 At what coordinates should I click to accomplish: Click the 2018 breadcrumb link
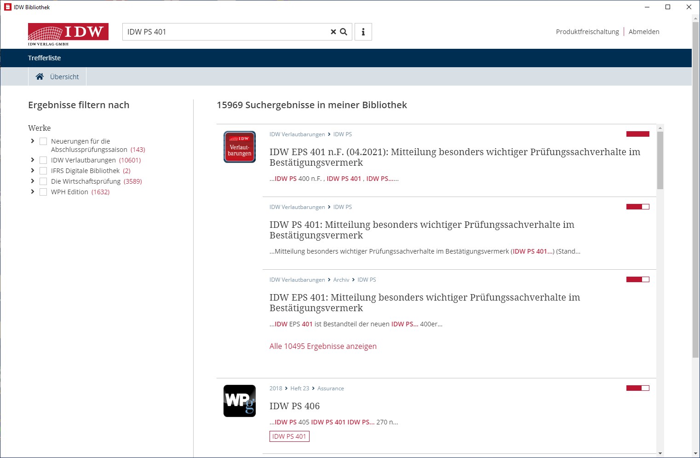(x=276, y=388)
